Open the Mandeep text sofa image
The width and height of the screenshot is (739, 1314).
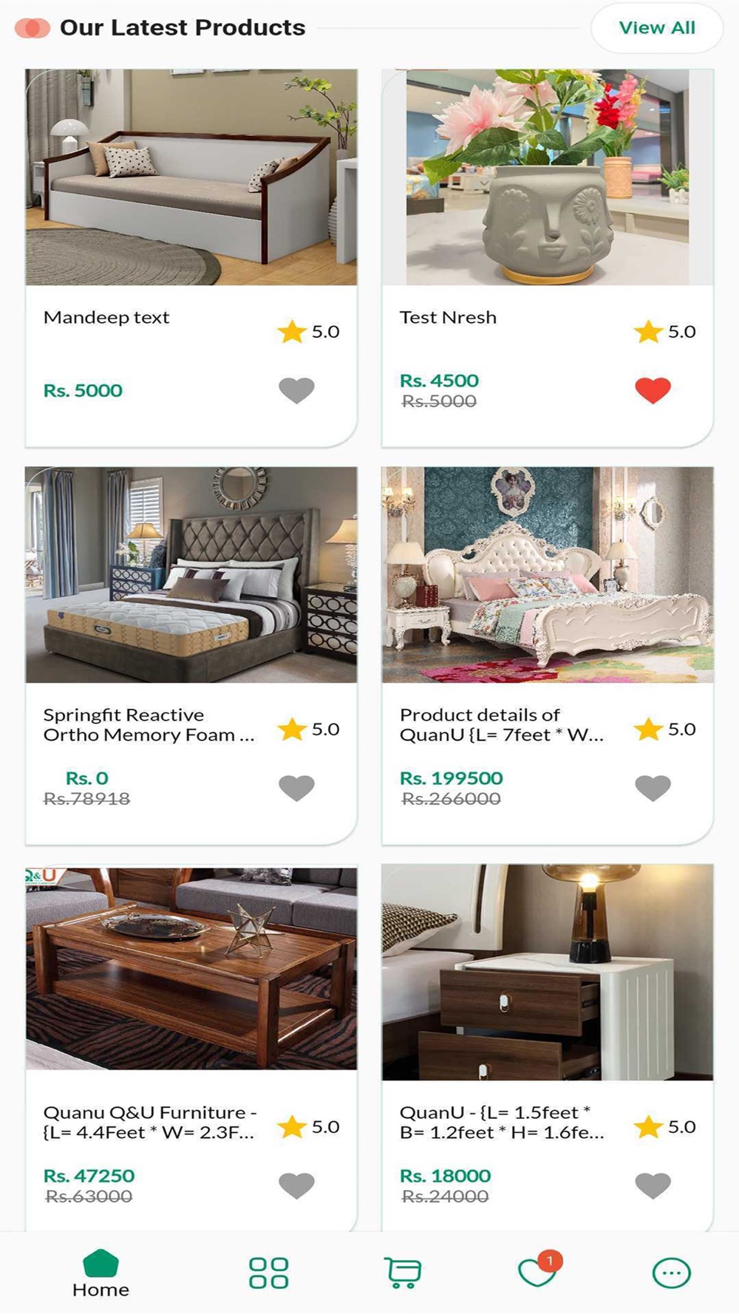click(191, 177)
